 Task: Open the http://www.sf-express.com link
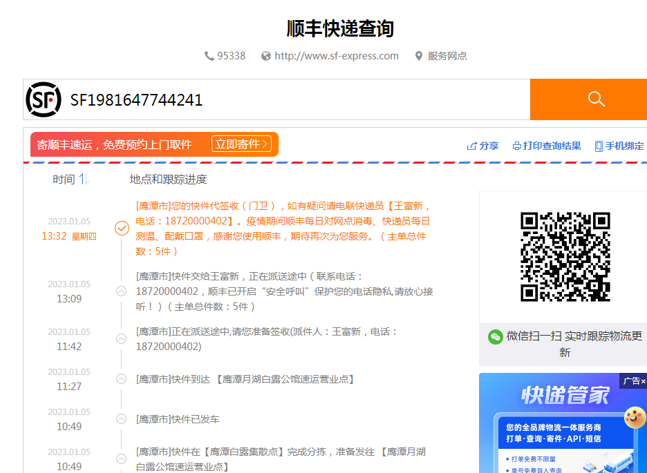[337, 56]
